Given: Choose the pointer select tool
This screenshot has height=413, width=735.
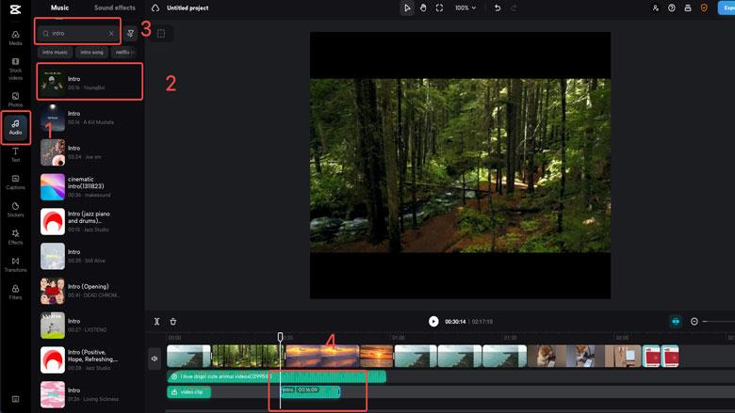Looking at the screenshot, I should 407,8.
